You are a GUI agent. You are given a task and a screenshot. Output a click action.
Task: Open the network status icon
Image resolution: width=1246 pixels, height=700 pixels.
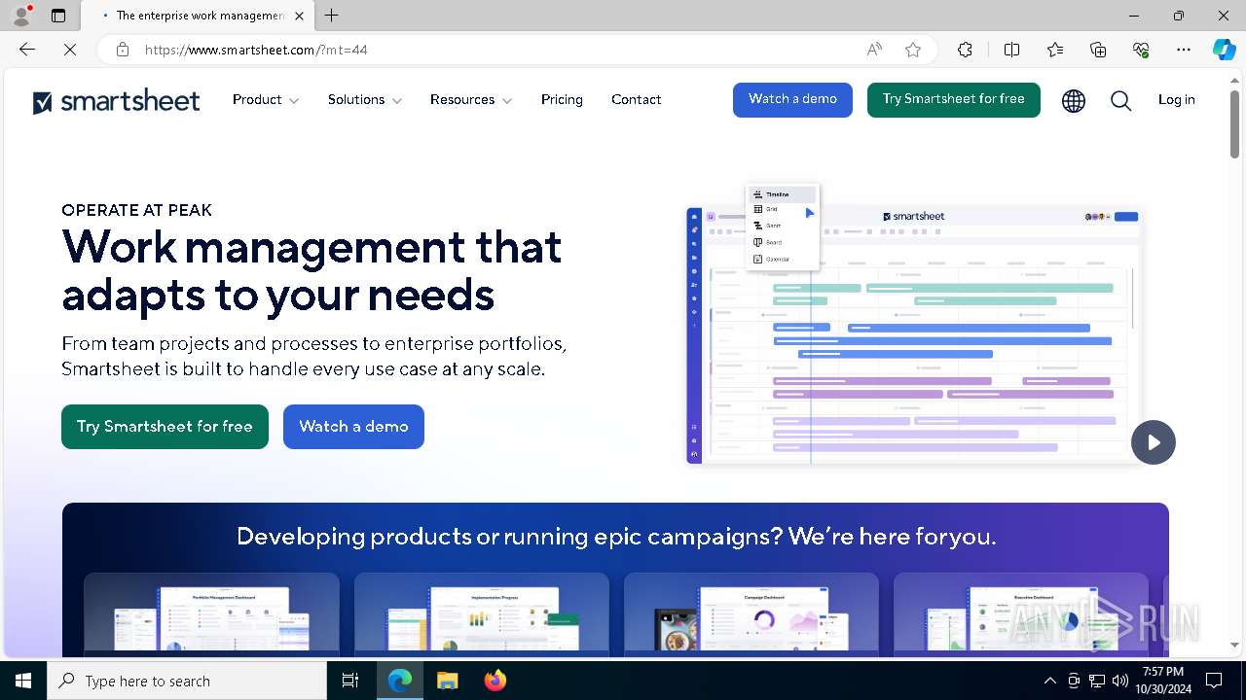1097,681
